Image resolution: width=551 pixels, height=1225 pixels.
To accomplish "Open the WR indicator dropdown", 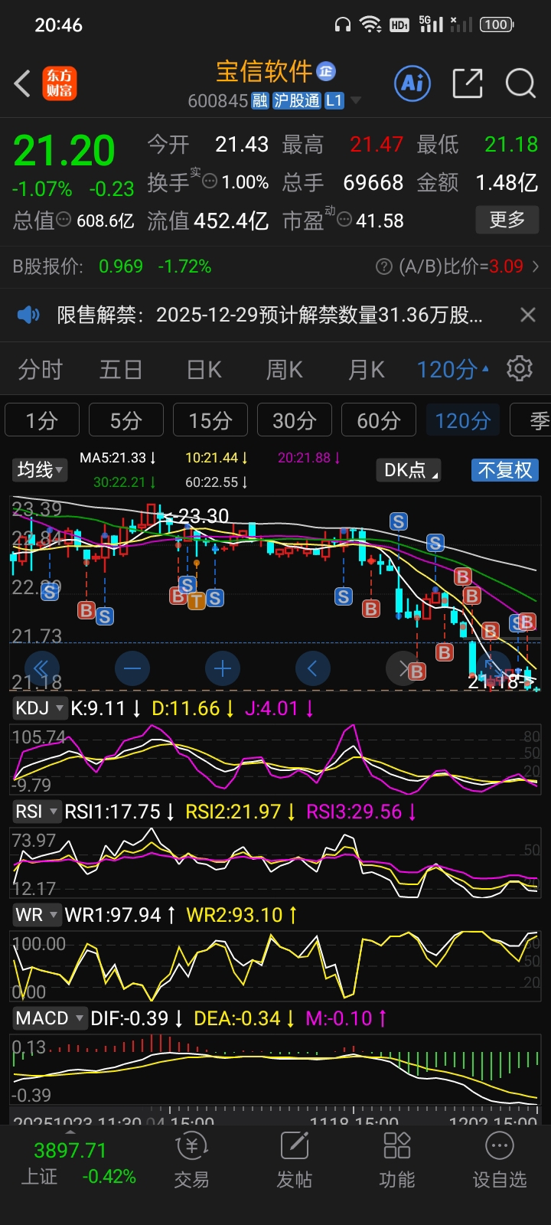I will [36, 915].
